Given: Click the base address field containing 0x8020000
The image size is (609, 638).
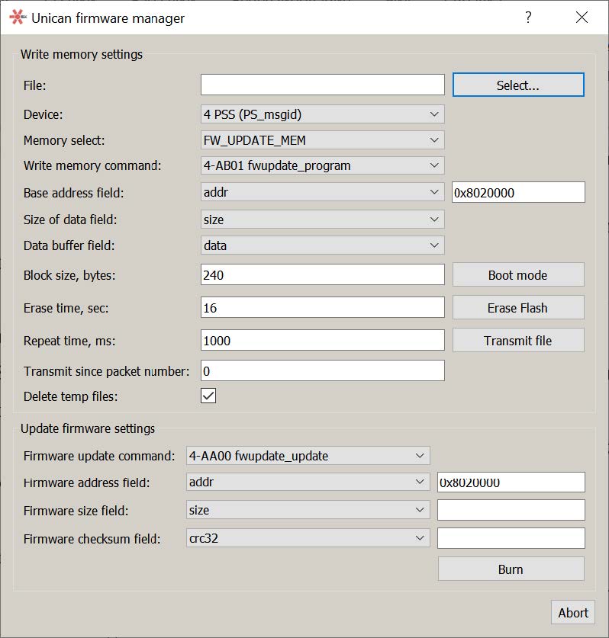Looking at the screenshot, I should (518, 192).
